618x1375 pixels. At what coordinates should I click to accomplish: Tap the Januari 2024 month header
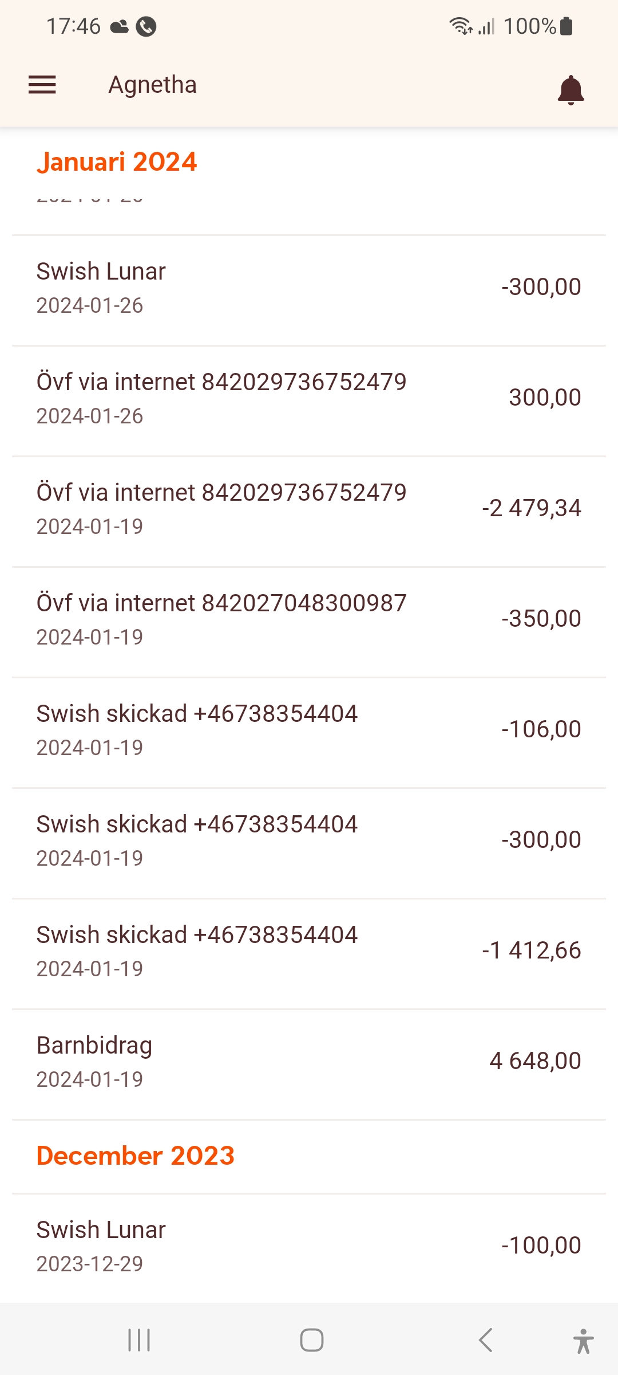[x=117, y=162]
